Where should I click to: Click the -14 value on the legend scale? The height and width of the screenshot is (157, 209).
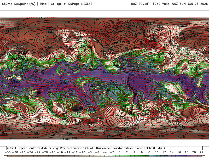[x=67, y=152]
